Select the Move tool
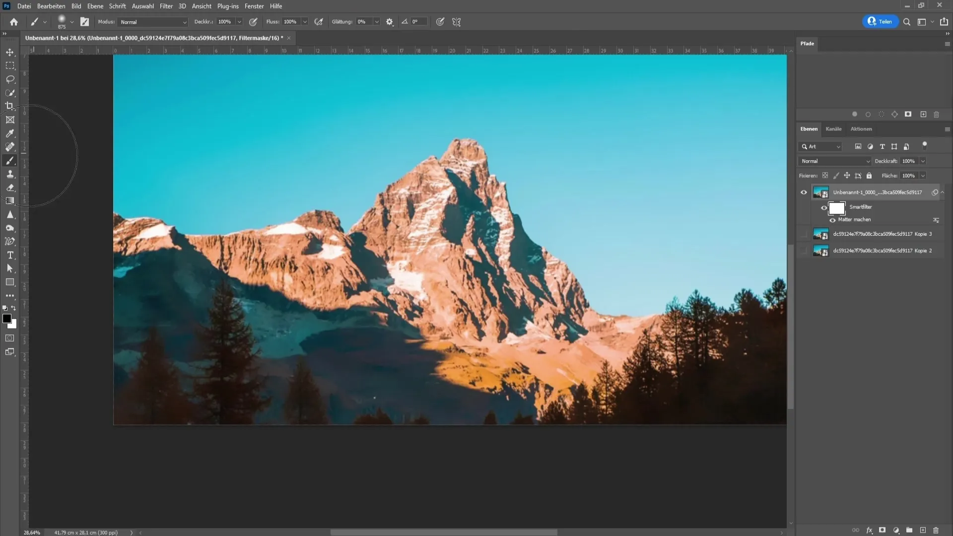Viewport: 953px width, 536px height. coord(10,51)
